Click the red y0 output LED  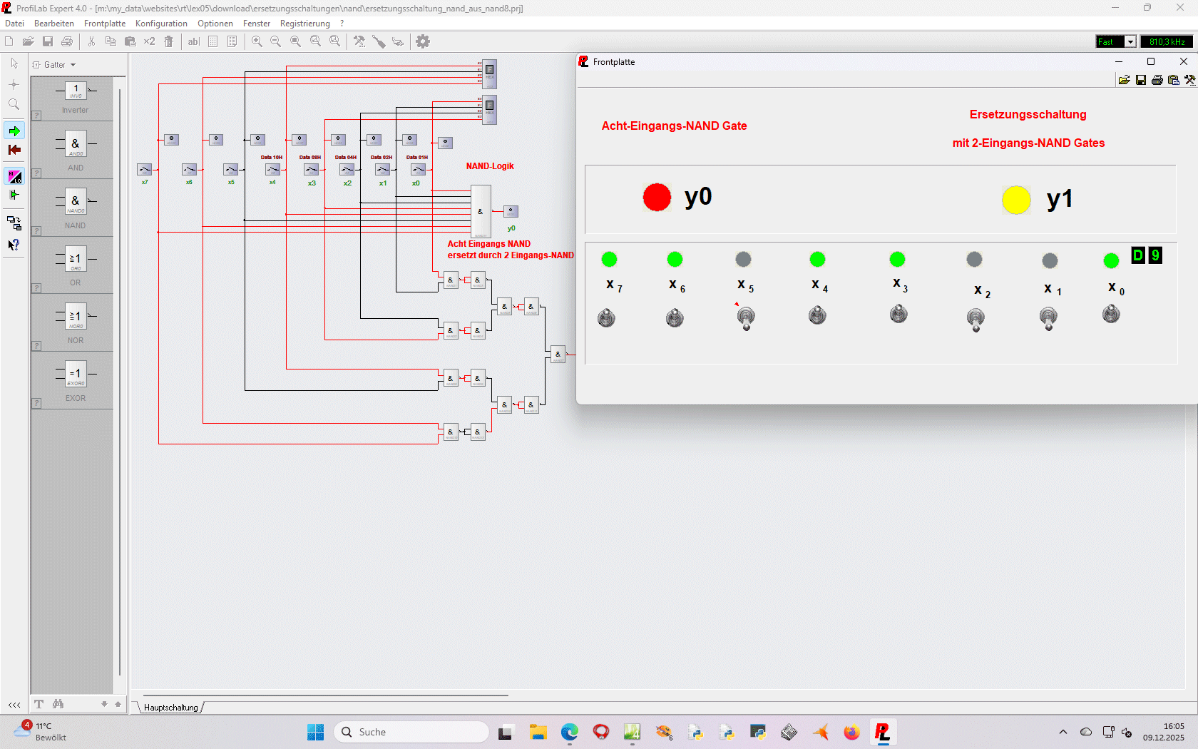tap(657, 198)
